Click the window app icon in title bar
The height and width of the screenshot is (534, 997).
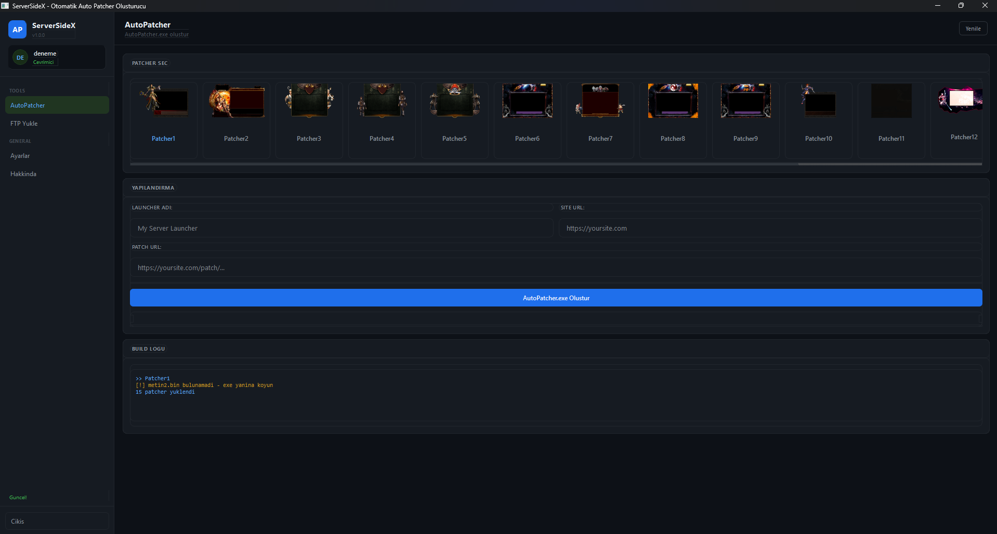[5, 6]
